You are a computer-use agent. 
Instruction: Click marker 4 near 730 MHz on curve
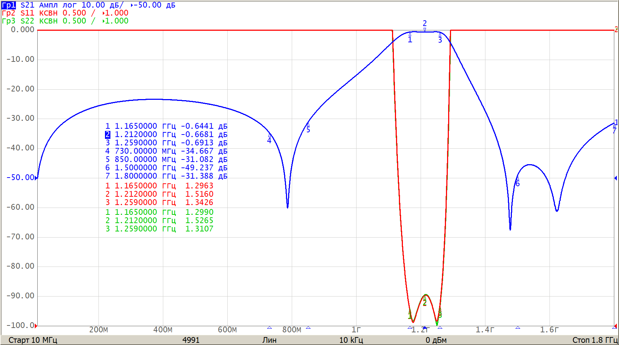pos(269,140)
